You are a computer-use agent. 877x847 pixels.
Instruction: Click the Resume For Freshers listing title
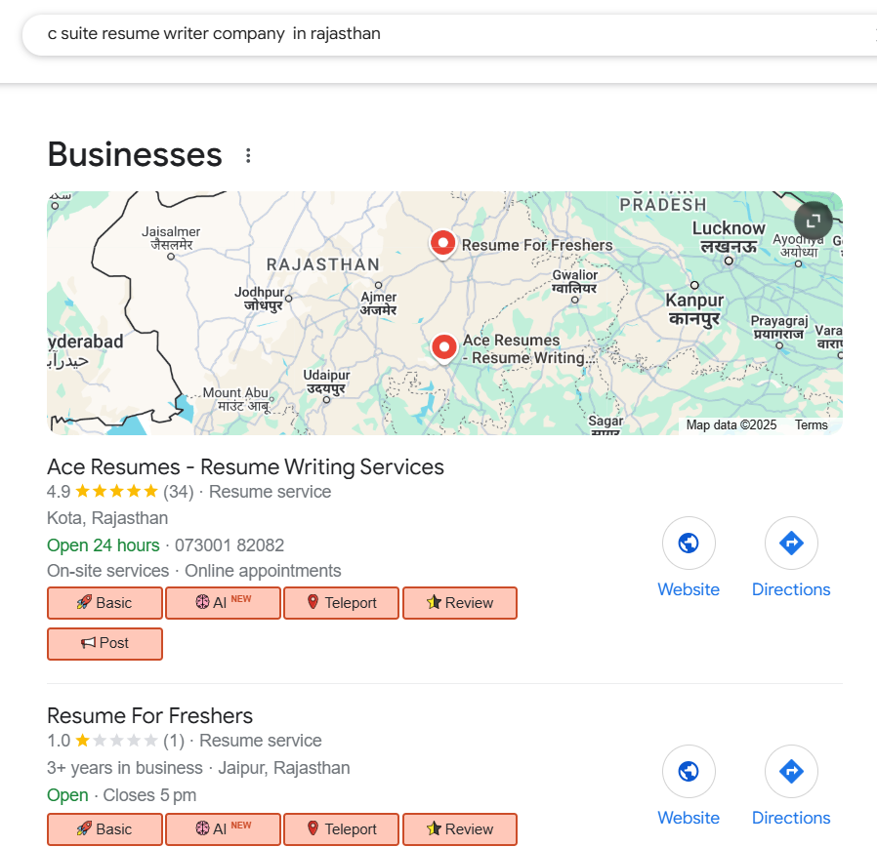pyautogui.click(x=149, y=715)
